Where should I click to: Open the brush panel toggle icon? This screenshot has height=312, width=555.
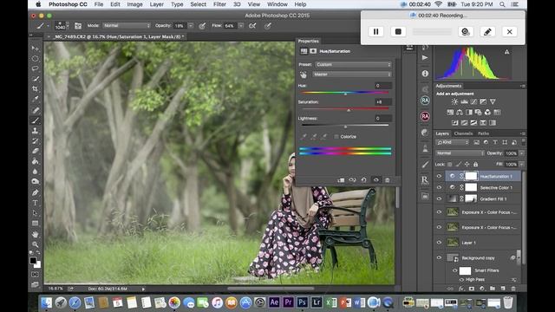(78, 26)
